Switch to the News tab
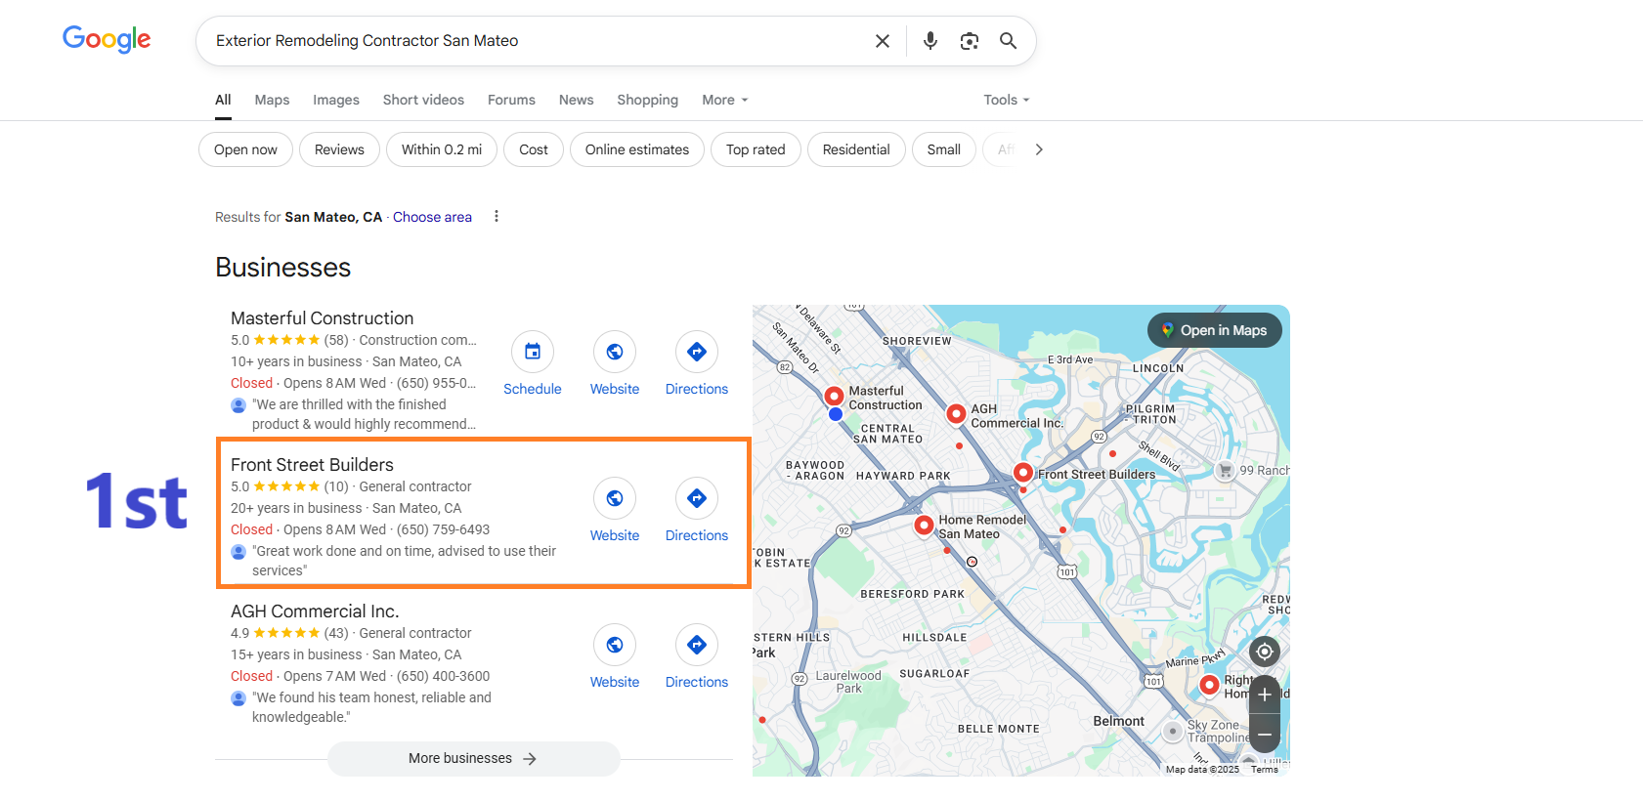1643x801 pixels. coord(577,100)
